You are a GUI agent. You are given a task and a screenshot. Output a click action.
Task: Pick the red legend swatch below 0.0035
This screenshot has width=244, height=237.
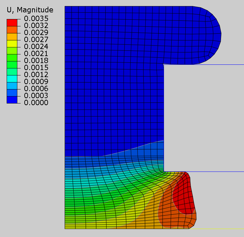click(x=12, y=23)
